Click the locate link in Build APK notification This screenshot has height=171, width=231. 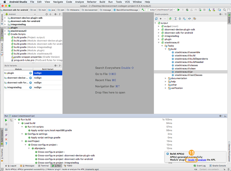(x=191, y=160)
